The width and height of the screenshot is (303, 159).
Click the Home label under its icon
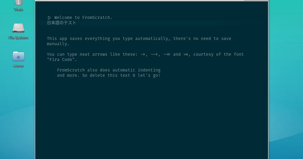[18, 65]
